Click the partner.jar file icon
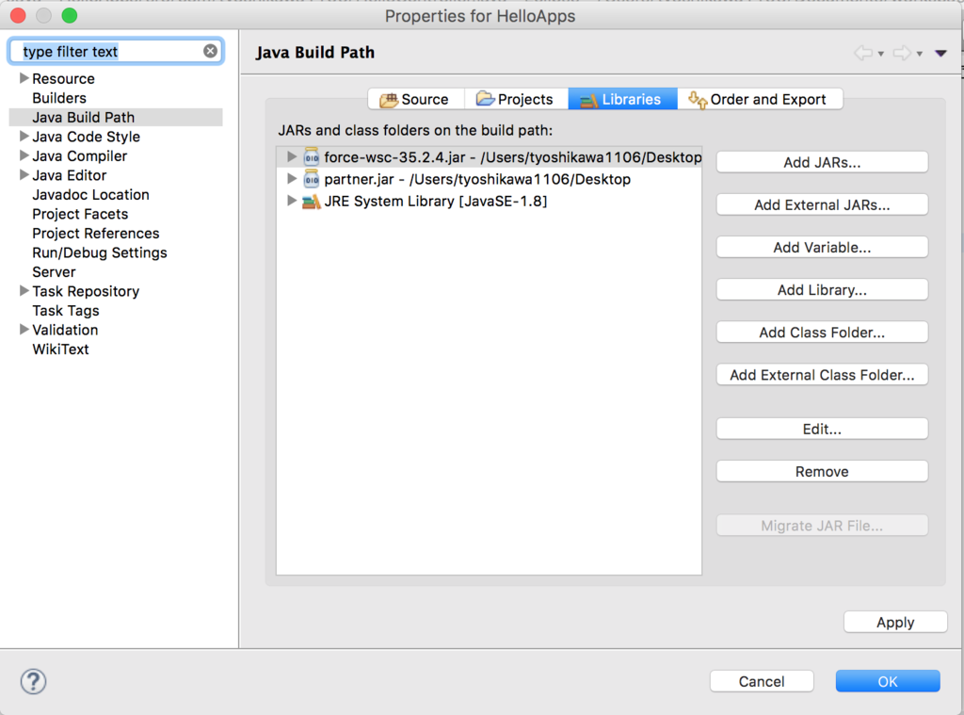This screenshot has width=964, height=715. click(x=312, y=179)
